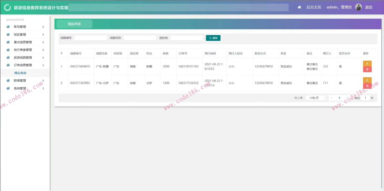The width and height of the screenshot is (384, 191).
Task: Open the admin avatar picture
Action: point(358,7)
